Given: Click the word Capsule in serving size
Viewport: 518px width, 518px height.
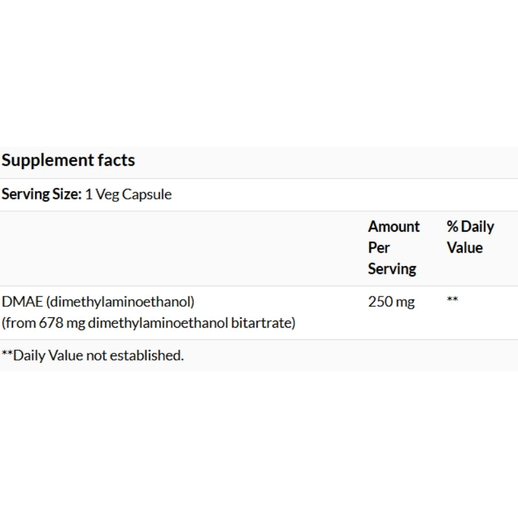Looking at the screenshot, I should click(147, 194).
